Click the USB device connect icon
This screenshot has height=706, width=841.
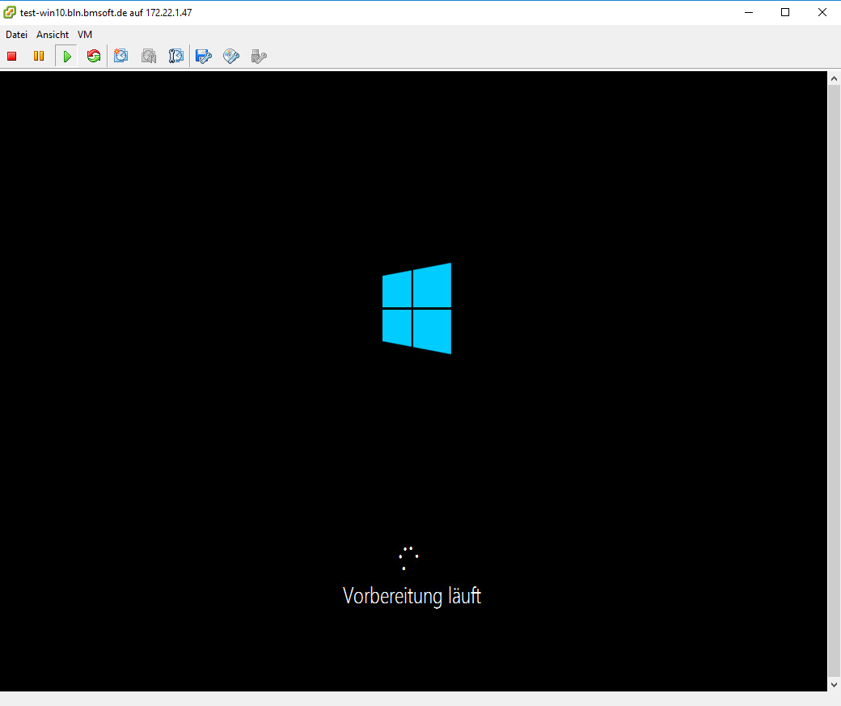[x=259, y=56]
